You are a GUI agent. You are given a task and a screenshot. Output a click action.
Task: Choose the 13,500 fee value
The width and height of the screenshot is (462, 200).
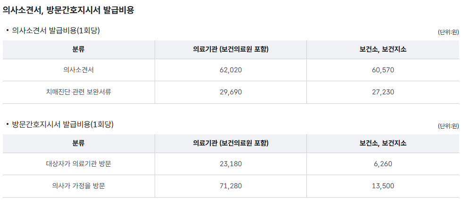383,186
